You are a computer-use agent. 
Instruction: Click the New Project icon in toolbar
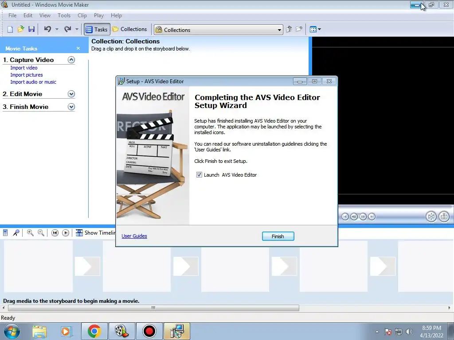click(10, 29)
